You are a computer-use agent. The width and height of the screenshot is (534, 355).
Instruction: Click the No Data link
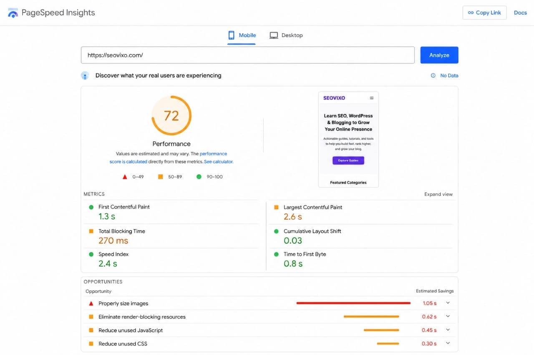coord(449,75)
